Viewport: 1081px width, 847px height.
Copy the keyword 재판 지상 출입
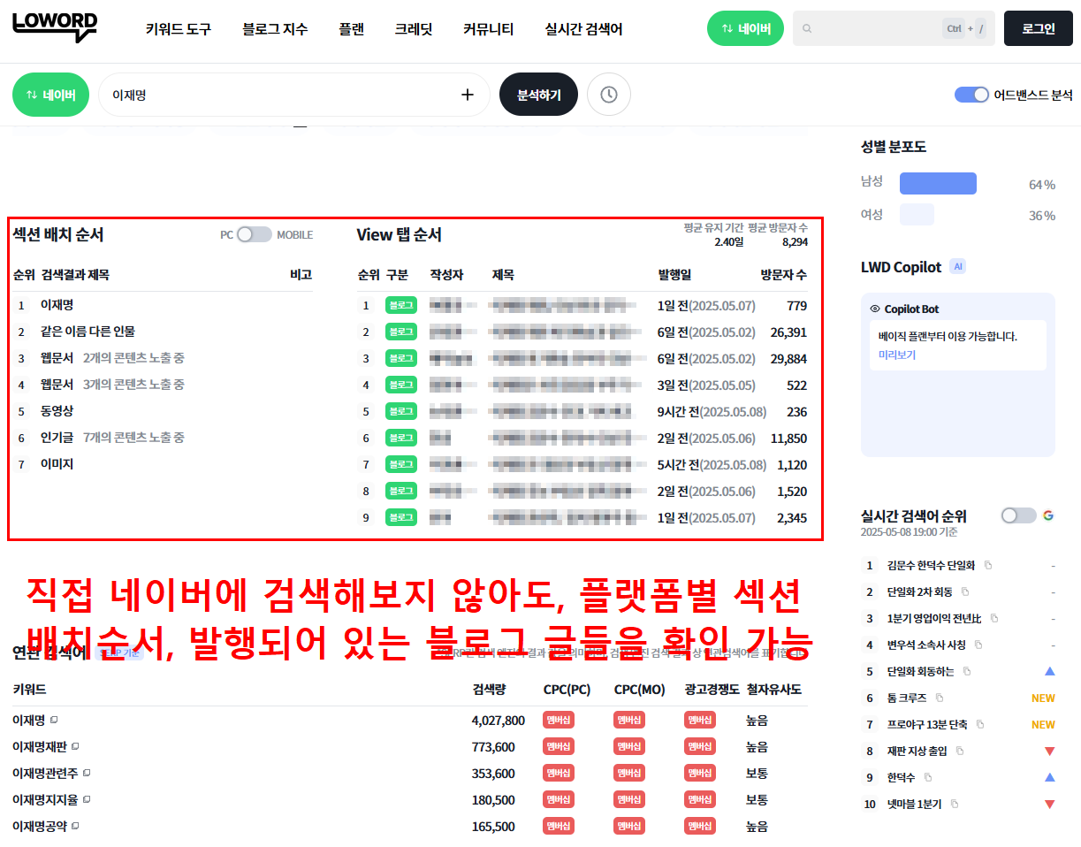[960, 752]
